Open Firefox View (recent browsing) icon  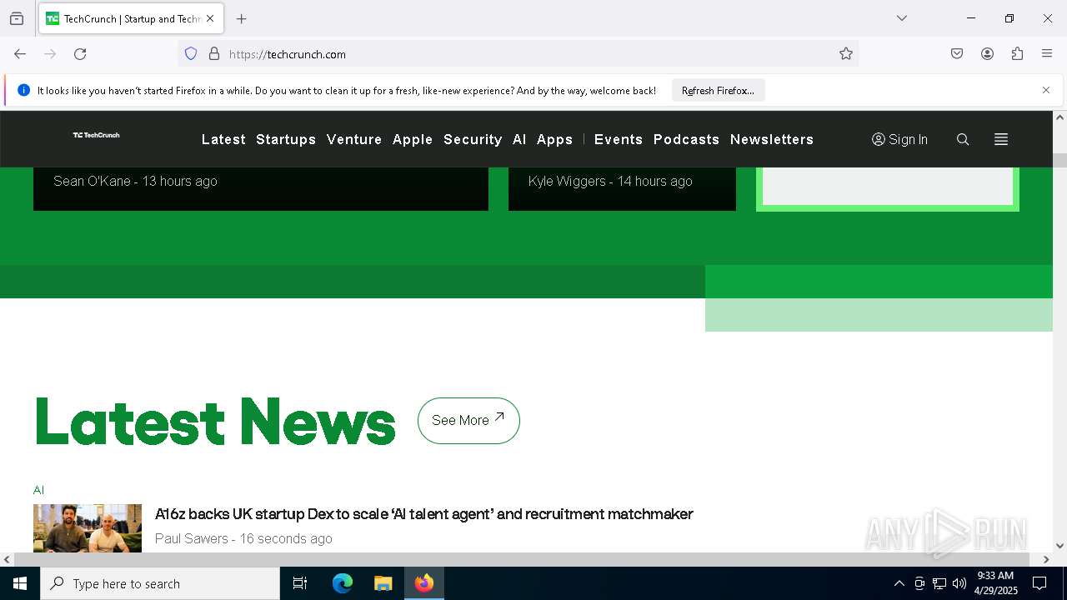[17, 18]
